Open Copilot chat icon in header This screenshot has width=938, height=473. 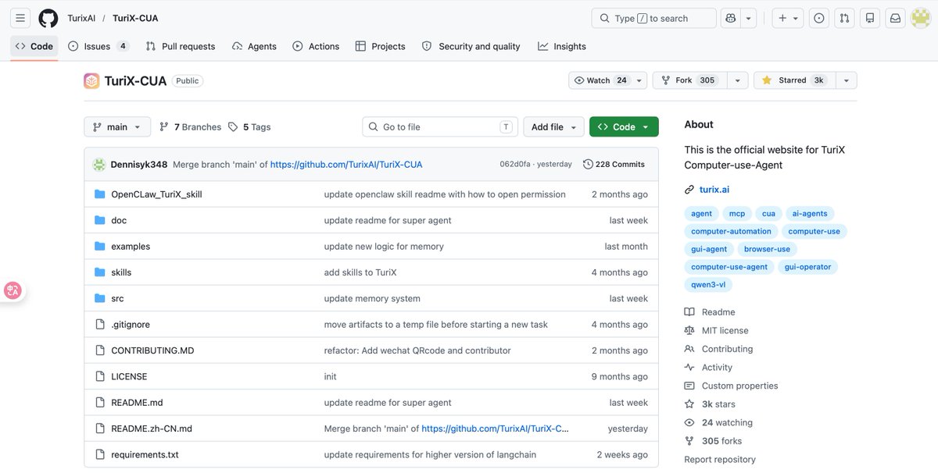730,18
